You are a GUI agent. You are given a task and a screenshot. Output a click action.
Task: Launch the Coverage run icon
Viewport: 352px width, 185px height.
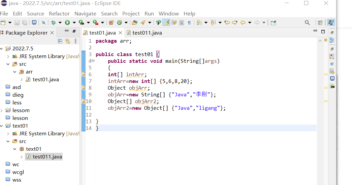pyautogui.click(x=81, y=22)
